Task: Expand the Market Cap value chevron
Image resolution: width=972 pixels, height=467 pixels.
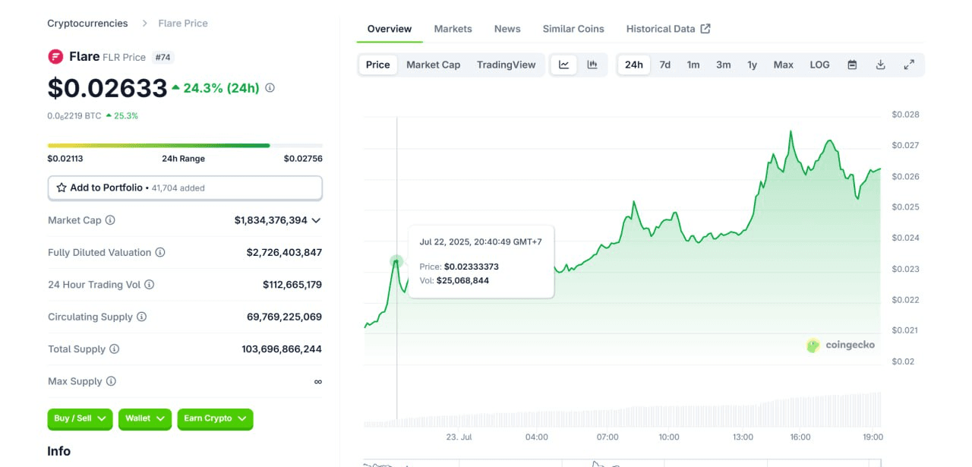Action: pyautogui.click(x=316, y=220)
